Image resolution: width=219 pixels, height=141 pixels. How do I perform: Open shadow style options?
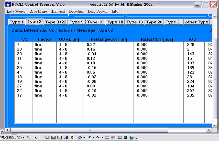(x=126, y=138)
